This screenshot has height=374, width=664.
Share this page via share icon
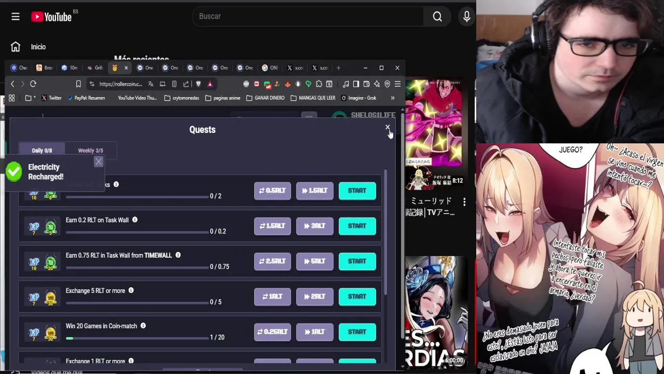point(186,84)
